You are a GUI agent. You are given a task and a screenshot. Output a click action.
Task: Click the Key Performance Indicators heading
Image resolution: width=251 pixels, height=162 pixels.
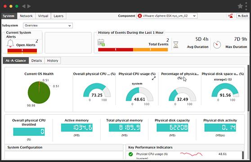point(150,148)
